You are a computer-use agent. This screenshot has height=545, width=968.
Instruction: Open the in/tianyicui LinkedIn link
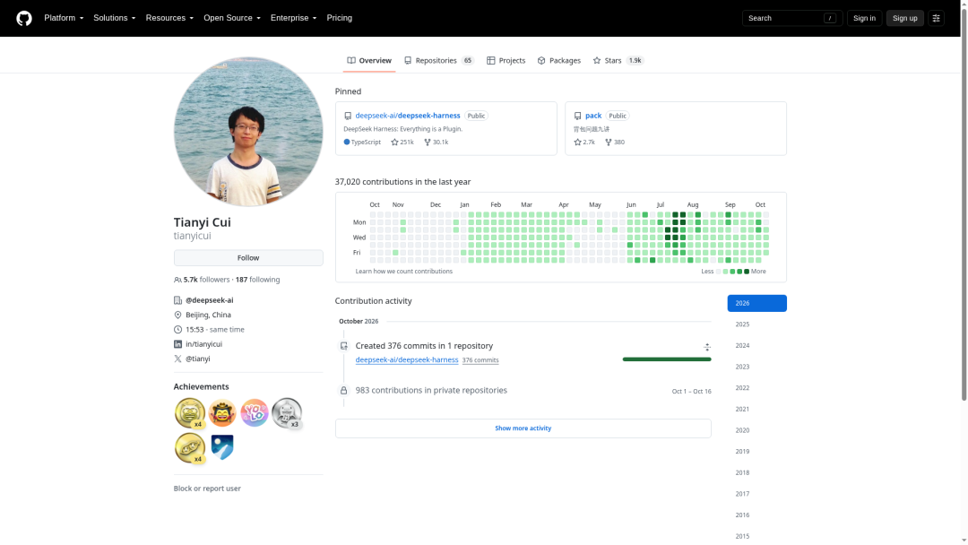[203, 344]
